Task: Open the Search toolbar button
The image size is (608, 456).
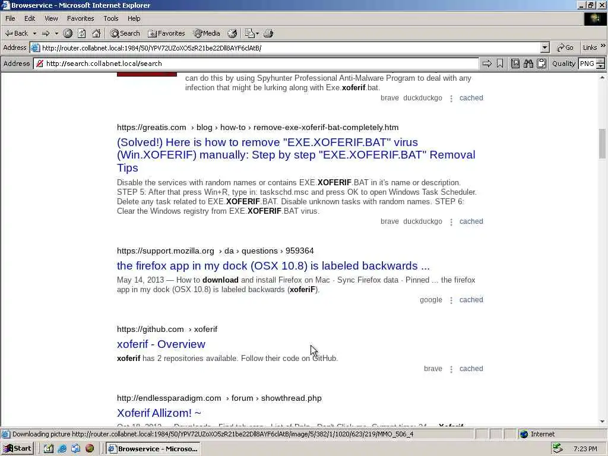Action: click(x=125, y=33)
